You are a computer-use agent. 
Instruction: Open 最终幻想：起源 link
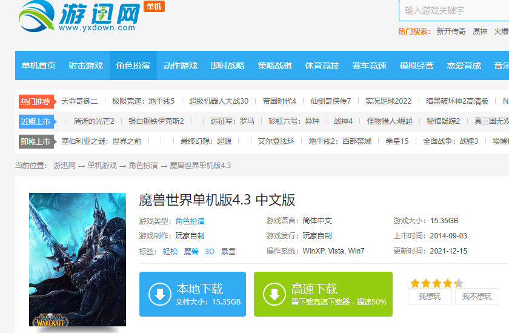pyautogui.click(x=206, y=141)
